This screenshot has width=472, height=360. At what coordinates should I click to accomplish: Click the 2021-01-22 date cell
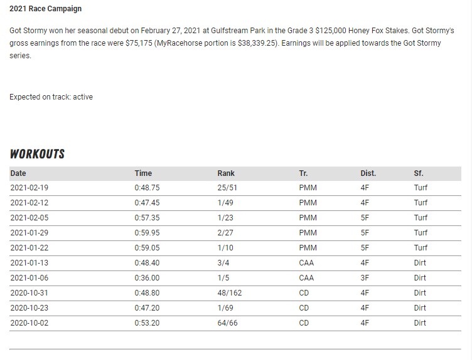point(29,248)
